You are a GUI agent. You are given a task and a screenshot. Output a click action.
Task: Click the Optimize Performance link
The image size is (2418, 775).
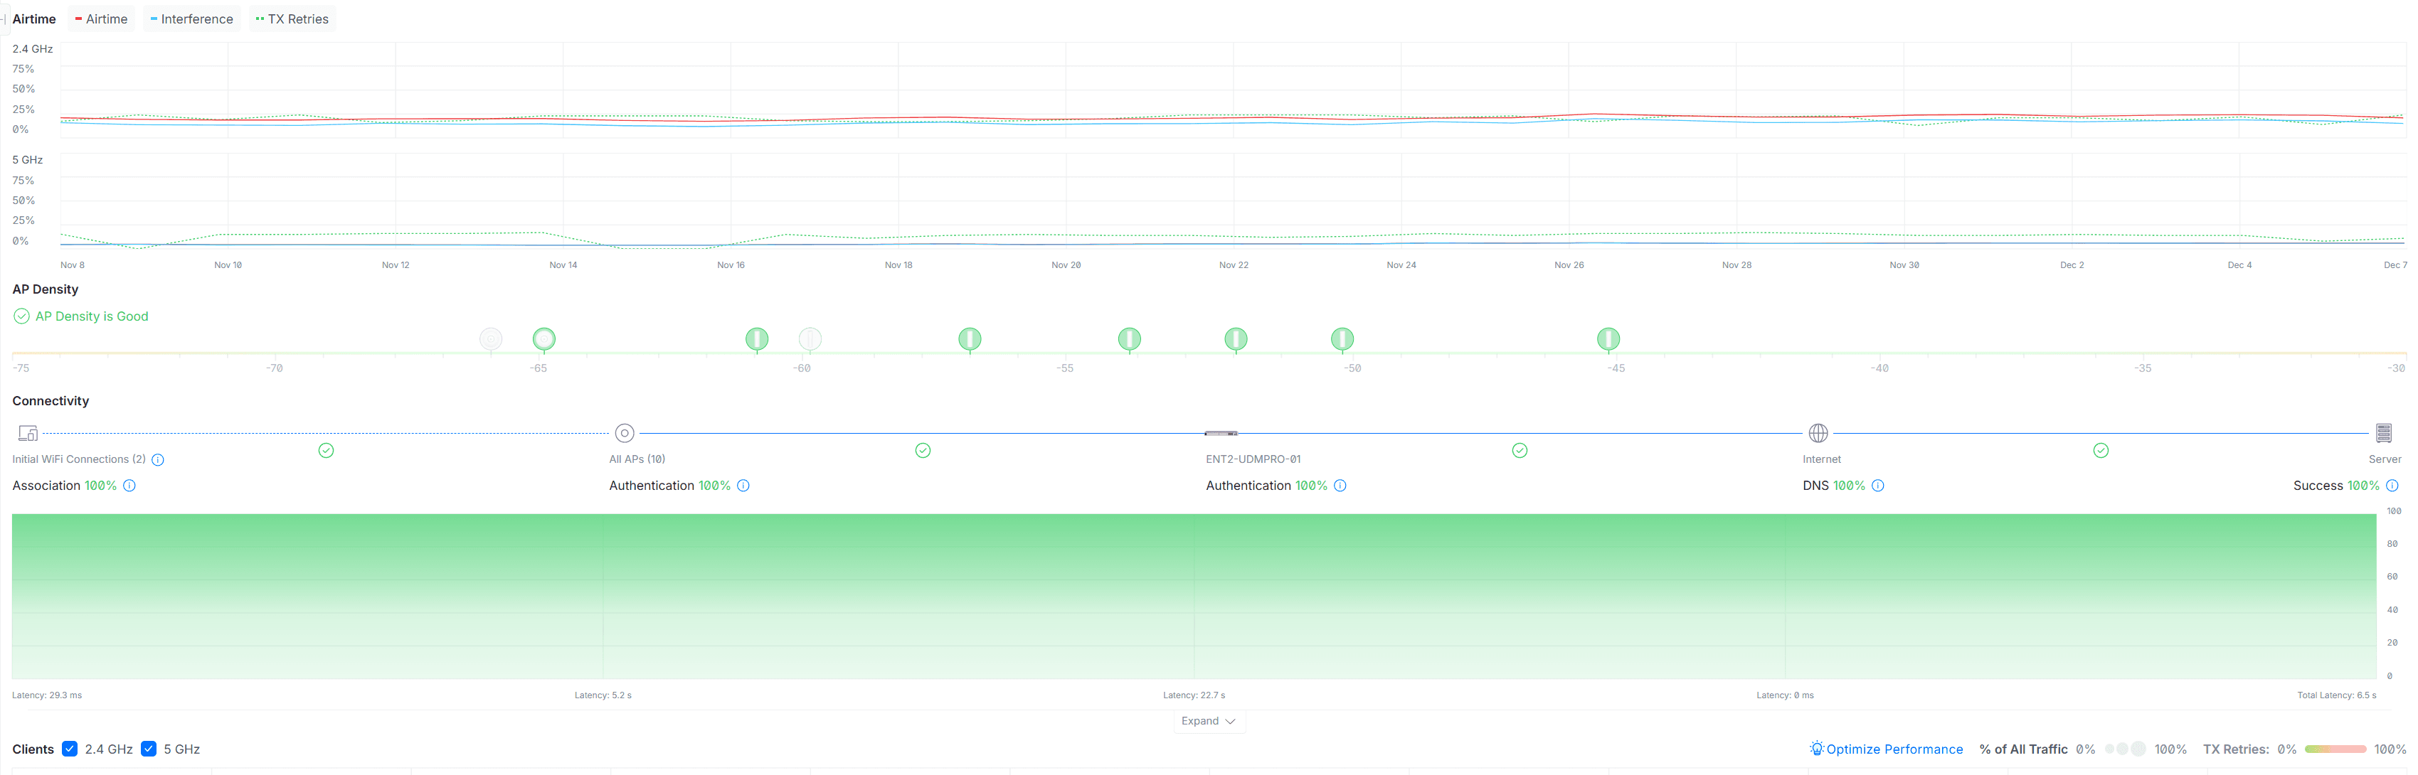point(1886,749)
